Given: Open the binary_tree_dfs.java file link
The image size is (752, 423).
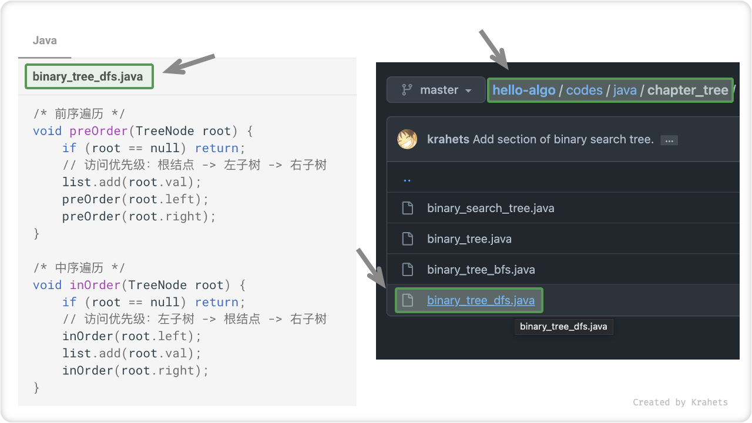Looking at the screenshot, I should [x=481, y=300].
